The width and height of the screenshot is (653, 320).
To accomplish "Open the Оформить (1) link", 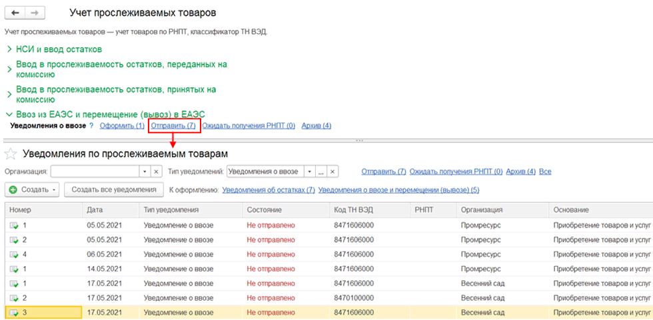I will pos(121,126).
